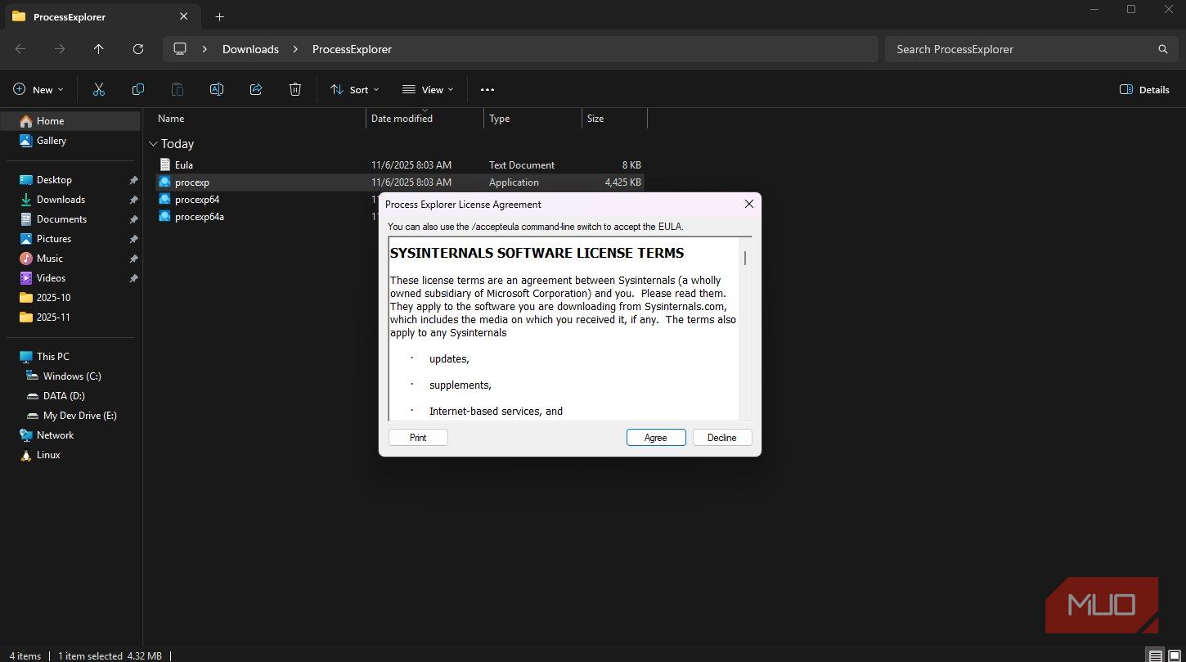
Task: Open the New dropdown menu
Action: (x=38, y=90)
